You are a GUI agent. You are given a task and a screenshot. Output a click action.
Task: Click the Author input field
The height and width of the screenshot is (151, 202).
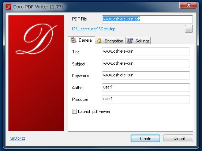pyautogui.click(x=146, y=87)
